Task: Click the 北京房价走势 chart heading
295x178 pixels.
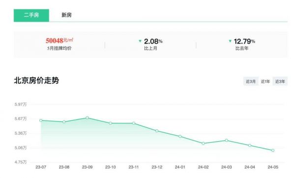Action: point(36,81)
